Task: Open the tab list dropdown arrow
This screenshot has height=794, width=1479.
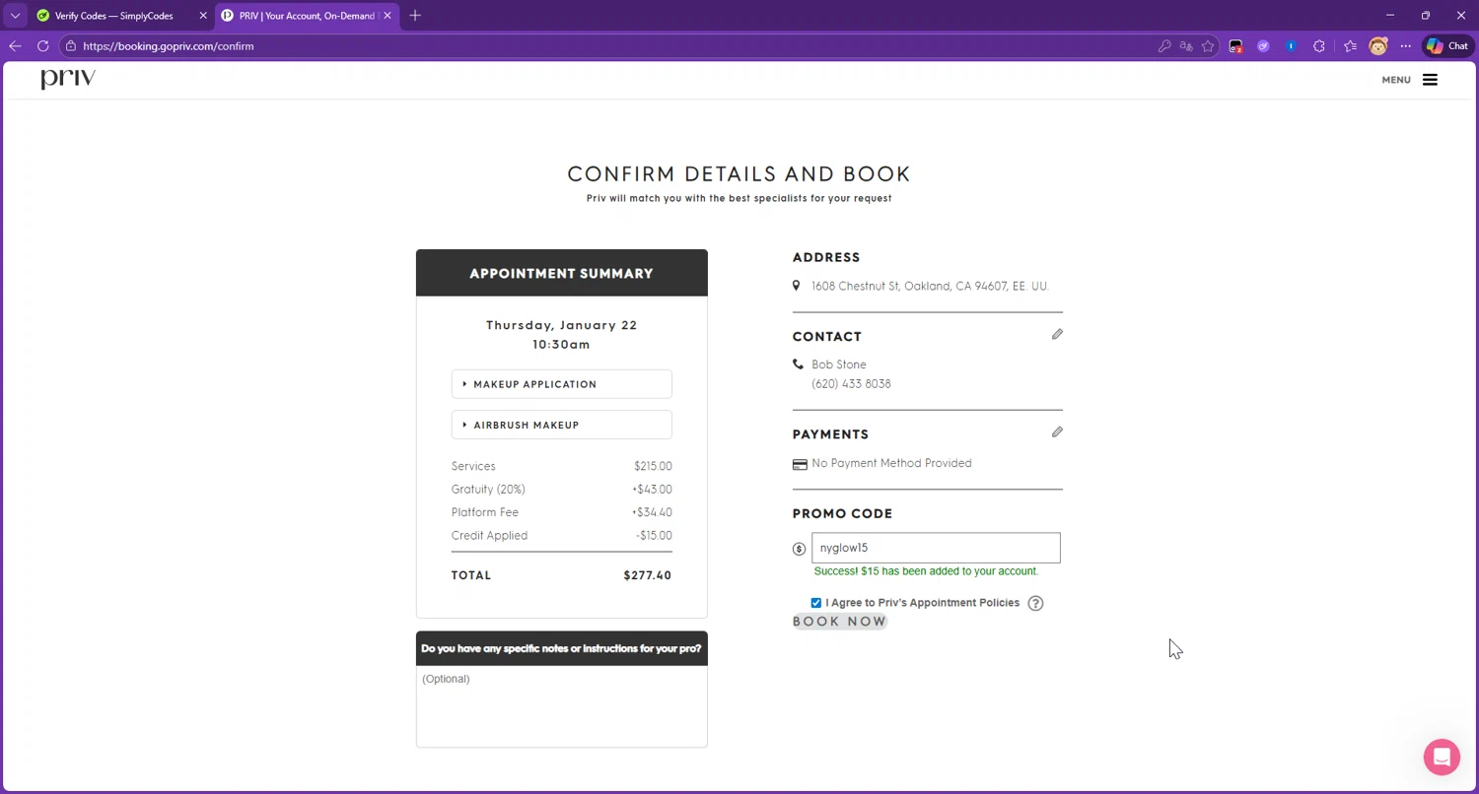Action: click(15, 16)
